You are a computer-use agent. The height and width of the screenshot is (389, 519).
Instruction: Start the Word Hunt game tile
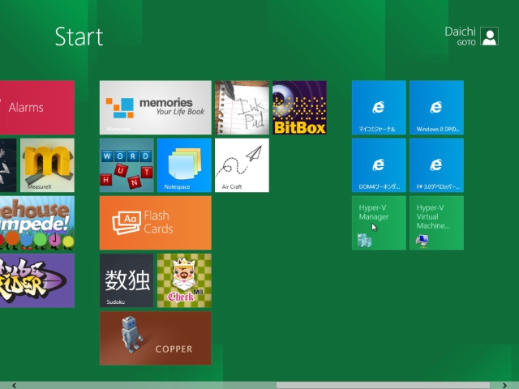[127, 165]
